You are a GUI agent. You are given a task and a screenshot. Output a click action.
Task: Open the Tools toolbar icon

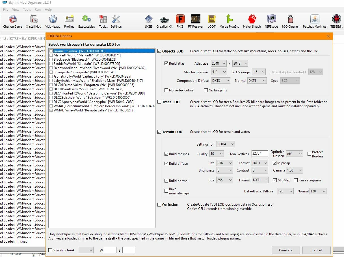coord(103,19)
